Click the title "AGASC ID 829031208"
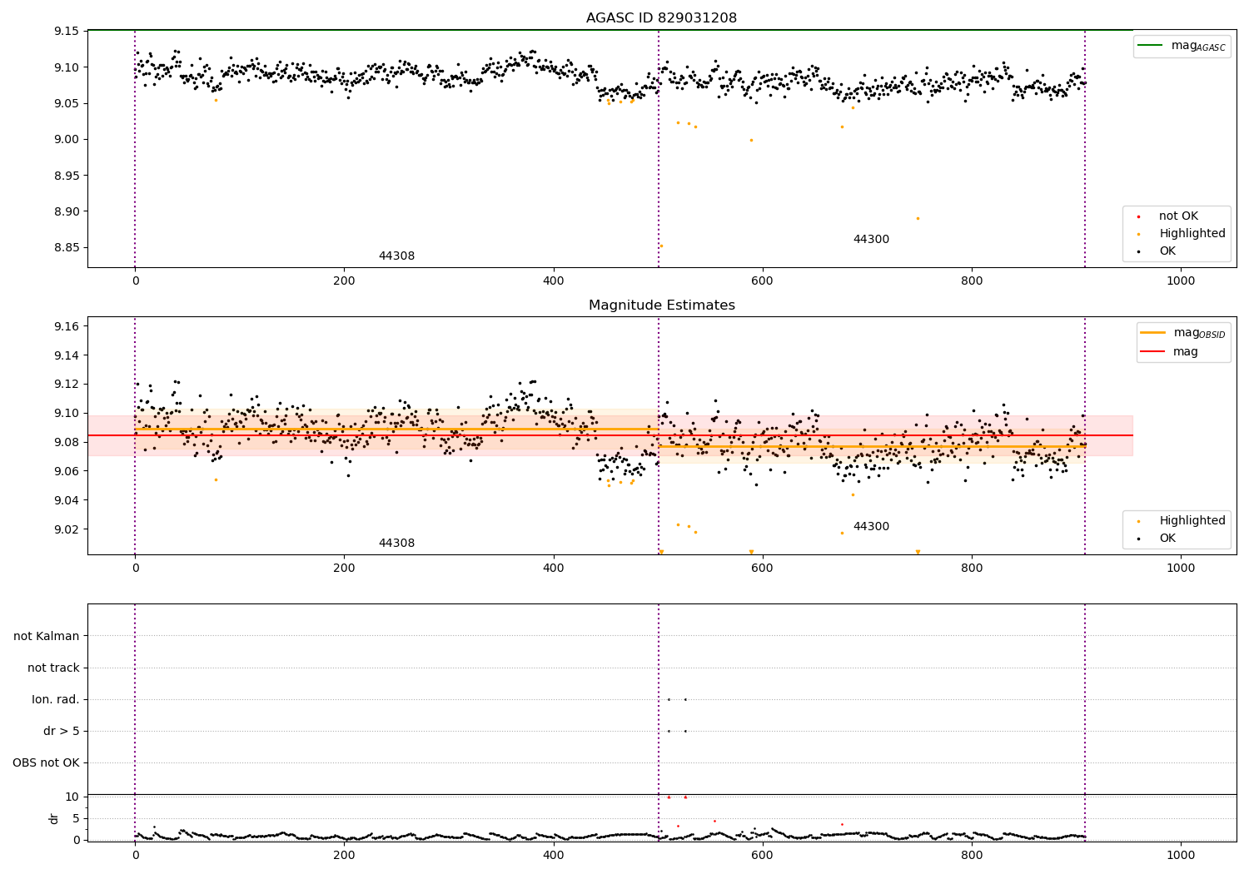 tap(661, 18)
